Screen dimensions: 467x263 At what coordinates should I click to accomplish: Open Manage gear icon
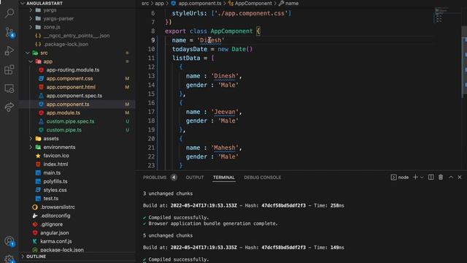point(9,259)
